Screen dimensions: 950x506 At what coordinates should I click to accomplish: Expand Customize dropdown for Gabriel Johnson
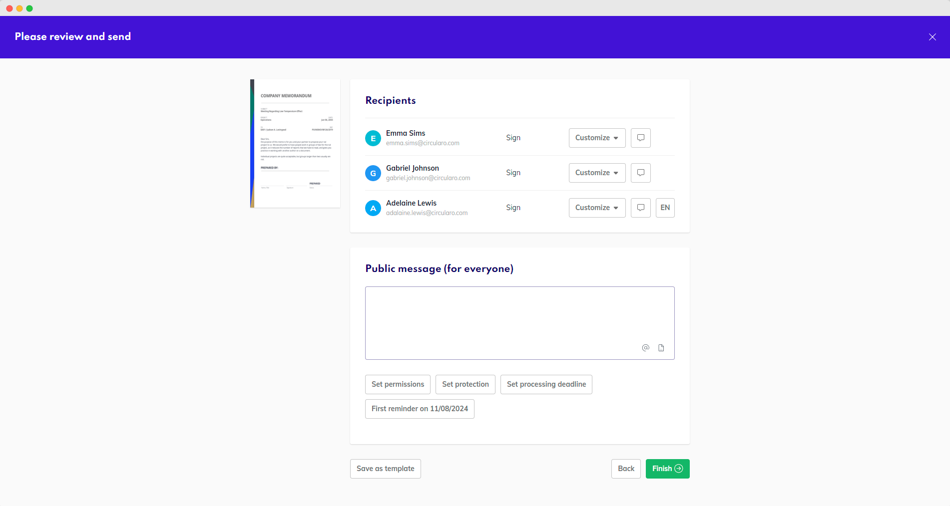597,173
